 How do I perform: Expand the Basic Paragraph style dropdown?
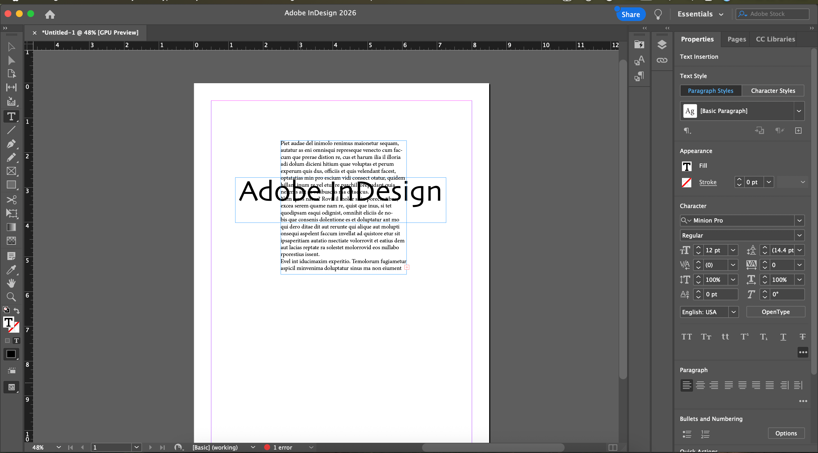pyautogui.click(x=799, y=111)
